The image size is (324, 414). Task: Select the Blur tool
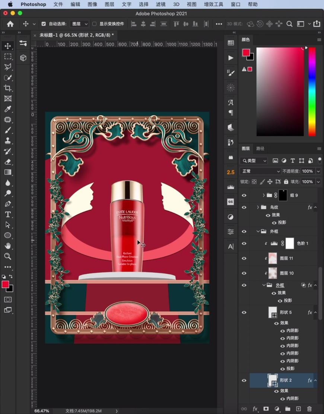[x=8, y=183]
